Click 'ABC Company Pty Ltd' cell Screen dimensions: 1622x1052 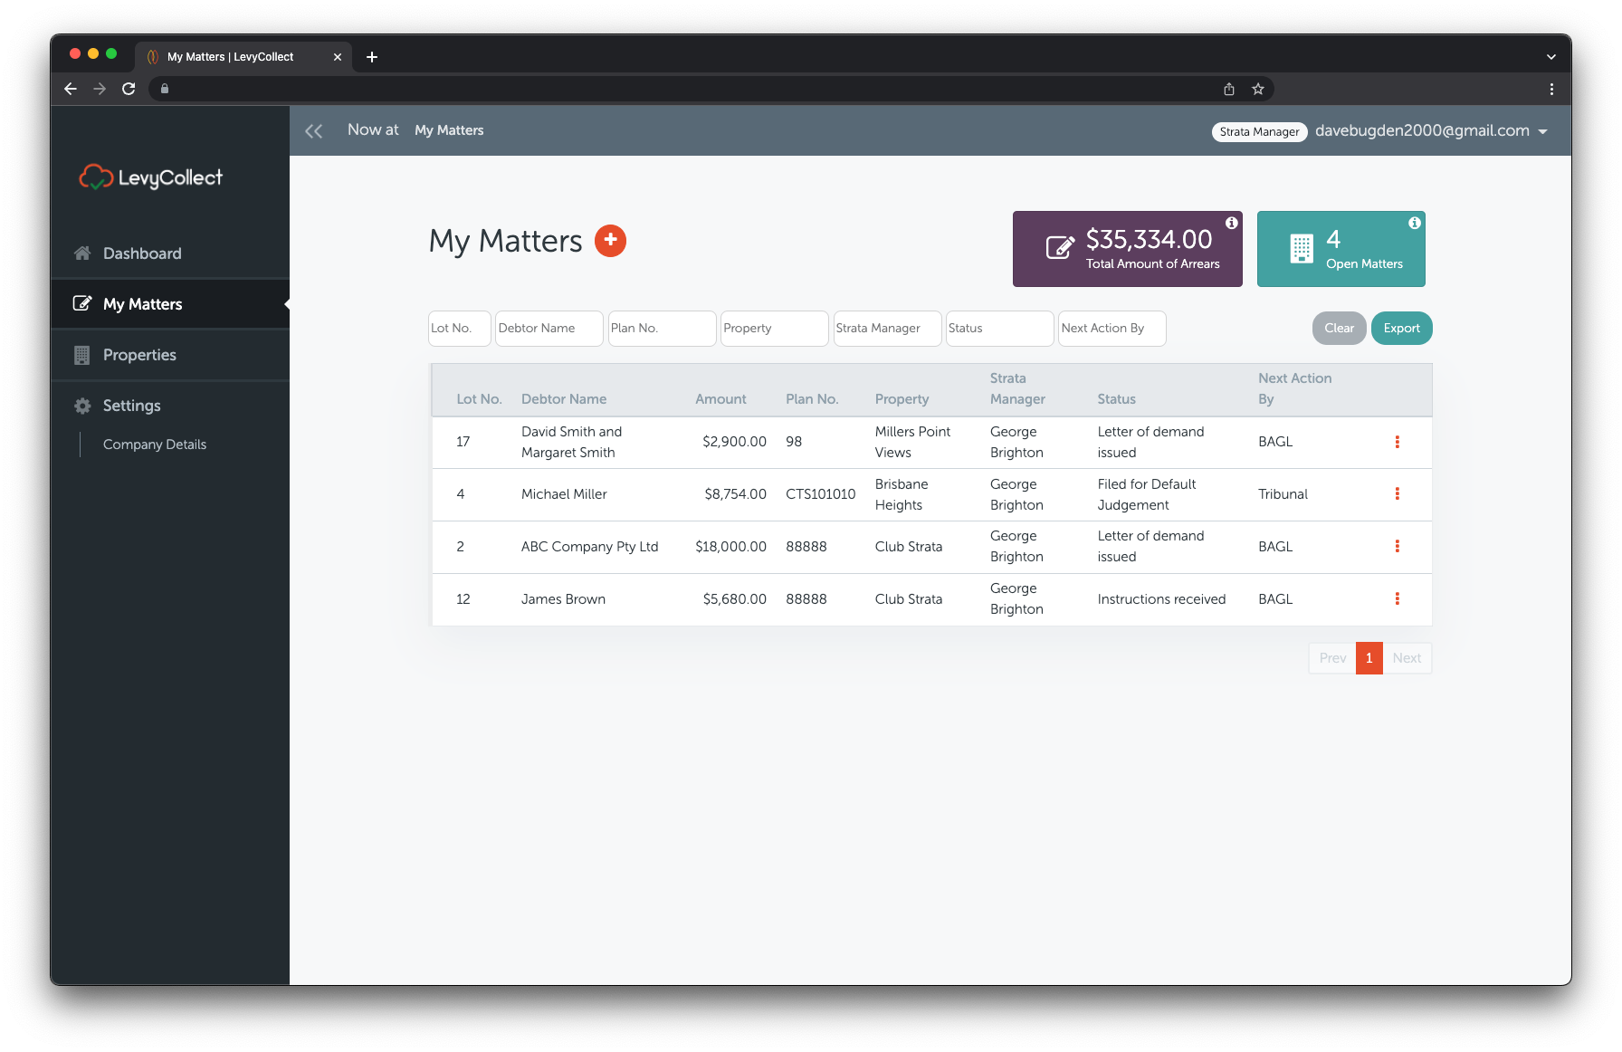[x=589, y=547]
